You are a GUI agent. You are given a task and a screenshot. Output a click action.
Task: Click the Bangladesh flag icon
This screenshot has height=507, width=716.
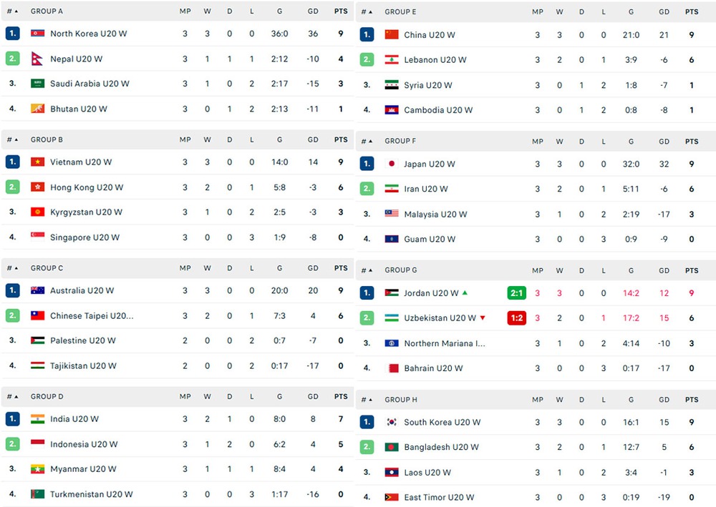click(x=392, y=447)
